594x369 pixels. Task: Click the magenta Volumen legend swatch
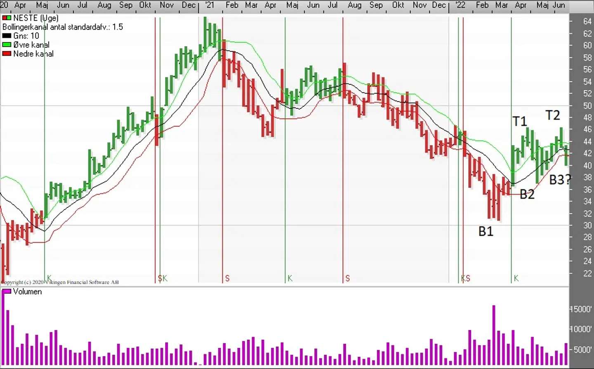(x=7, y=291)
